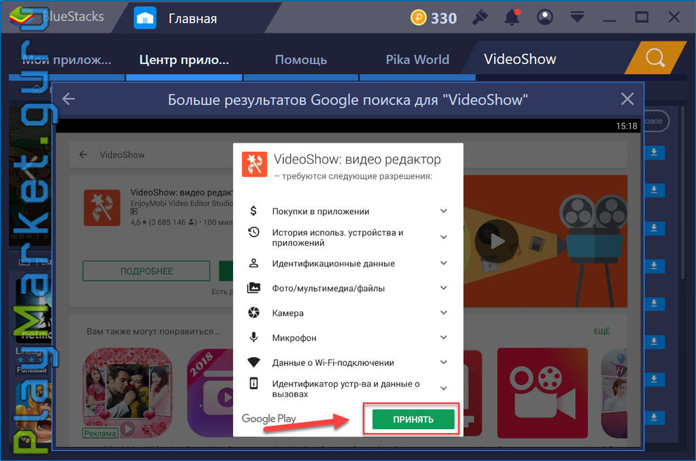Click the camera shutter icon
Image resolution: width=696 pixels, height=461 pixels.
tap(254, 312)
